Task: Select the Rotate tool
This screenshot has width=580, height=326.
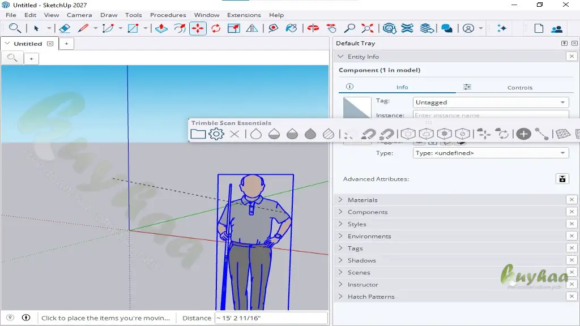Action: pyautogui.click(x=216, y=28)
